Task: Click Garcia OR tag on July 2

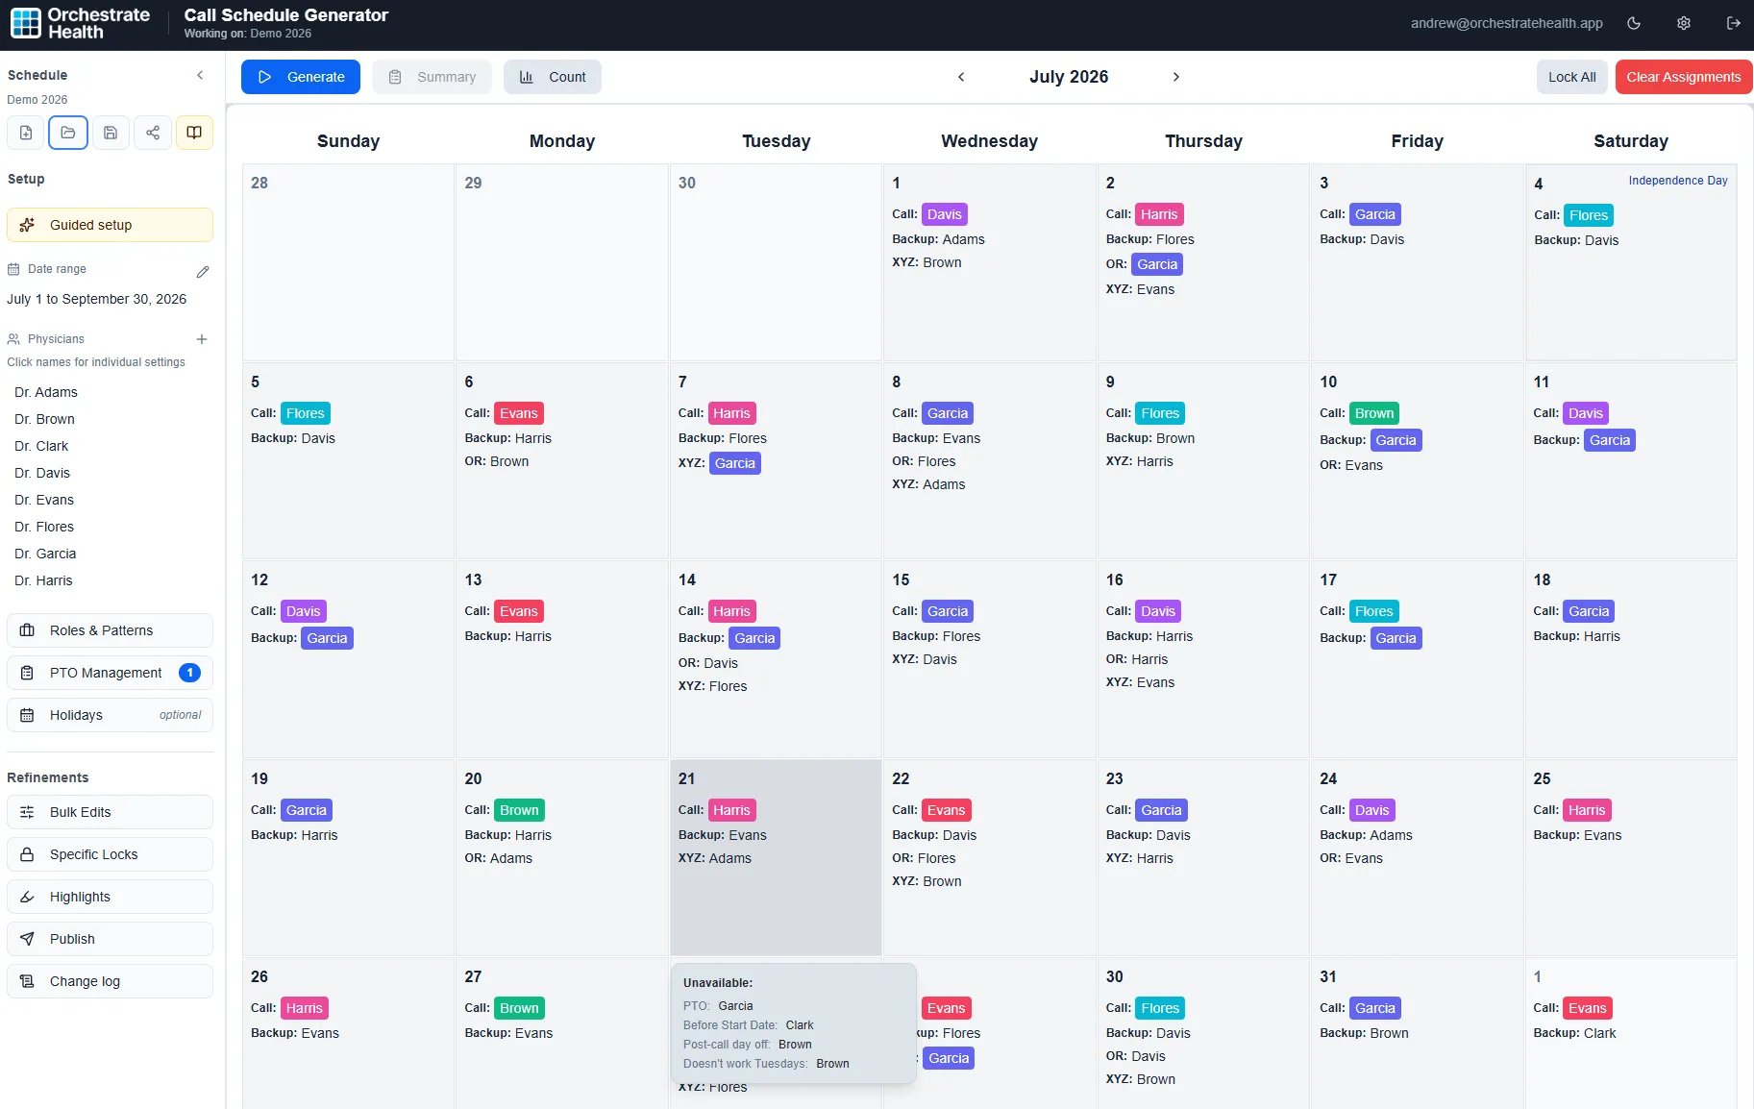Action: 1157,264
